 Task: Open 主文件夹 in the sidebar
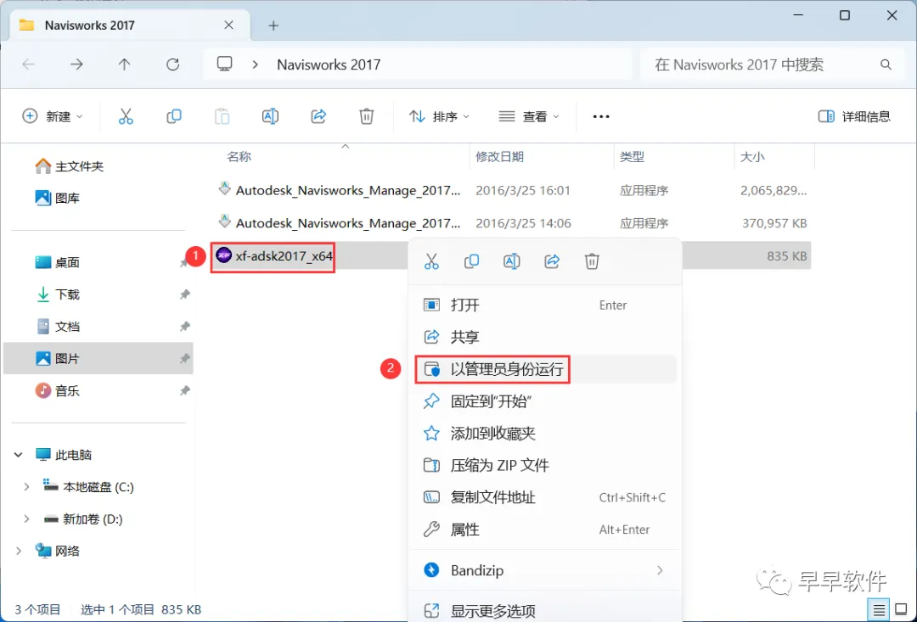pyautogui.click(x=70, y=166)
